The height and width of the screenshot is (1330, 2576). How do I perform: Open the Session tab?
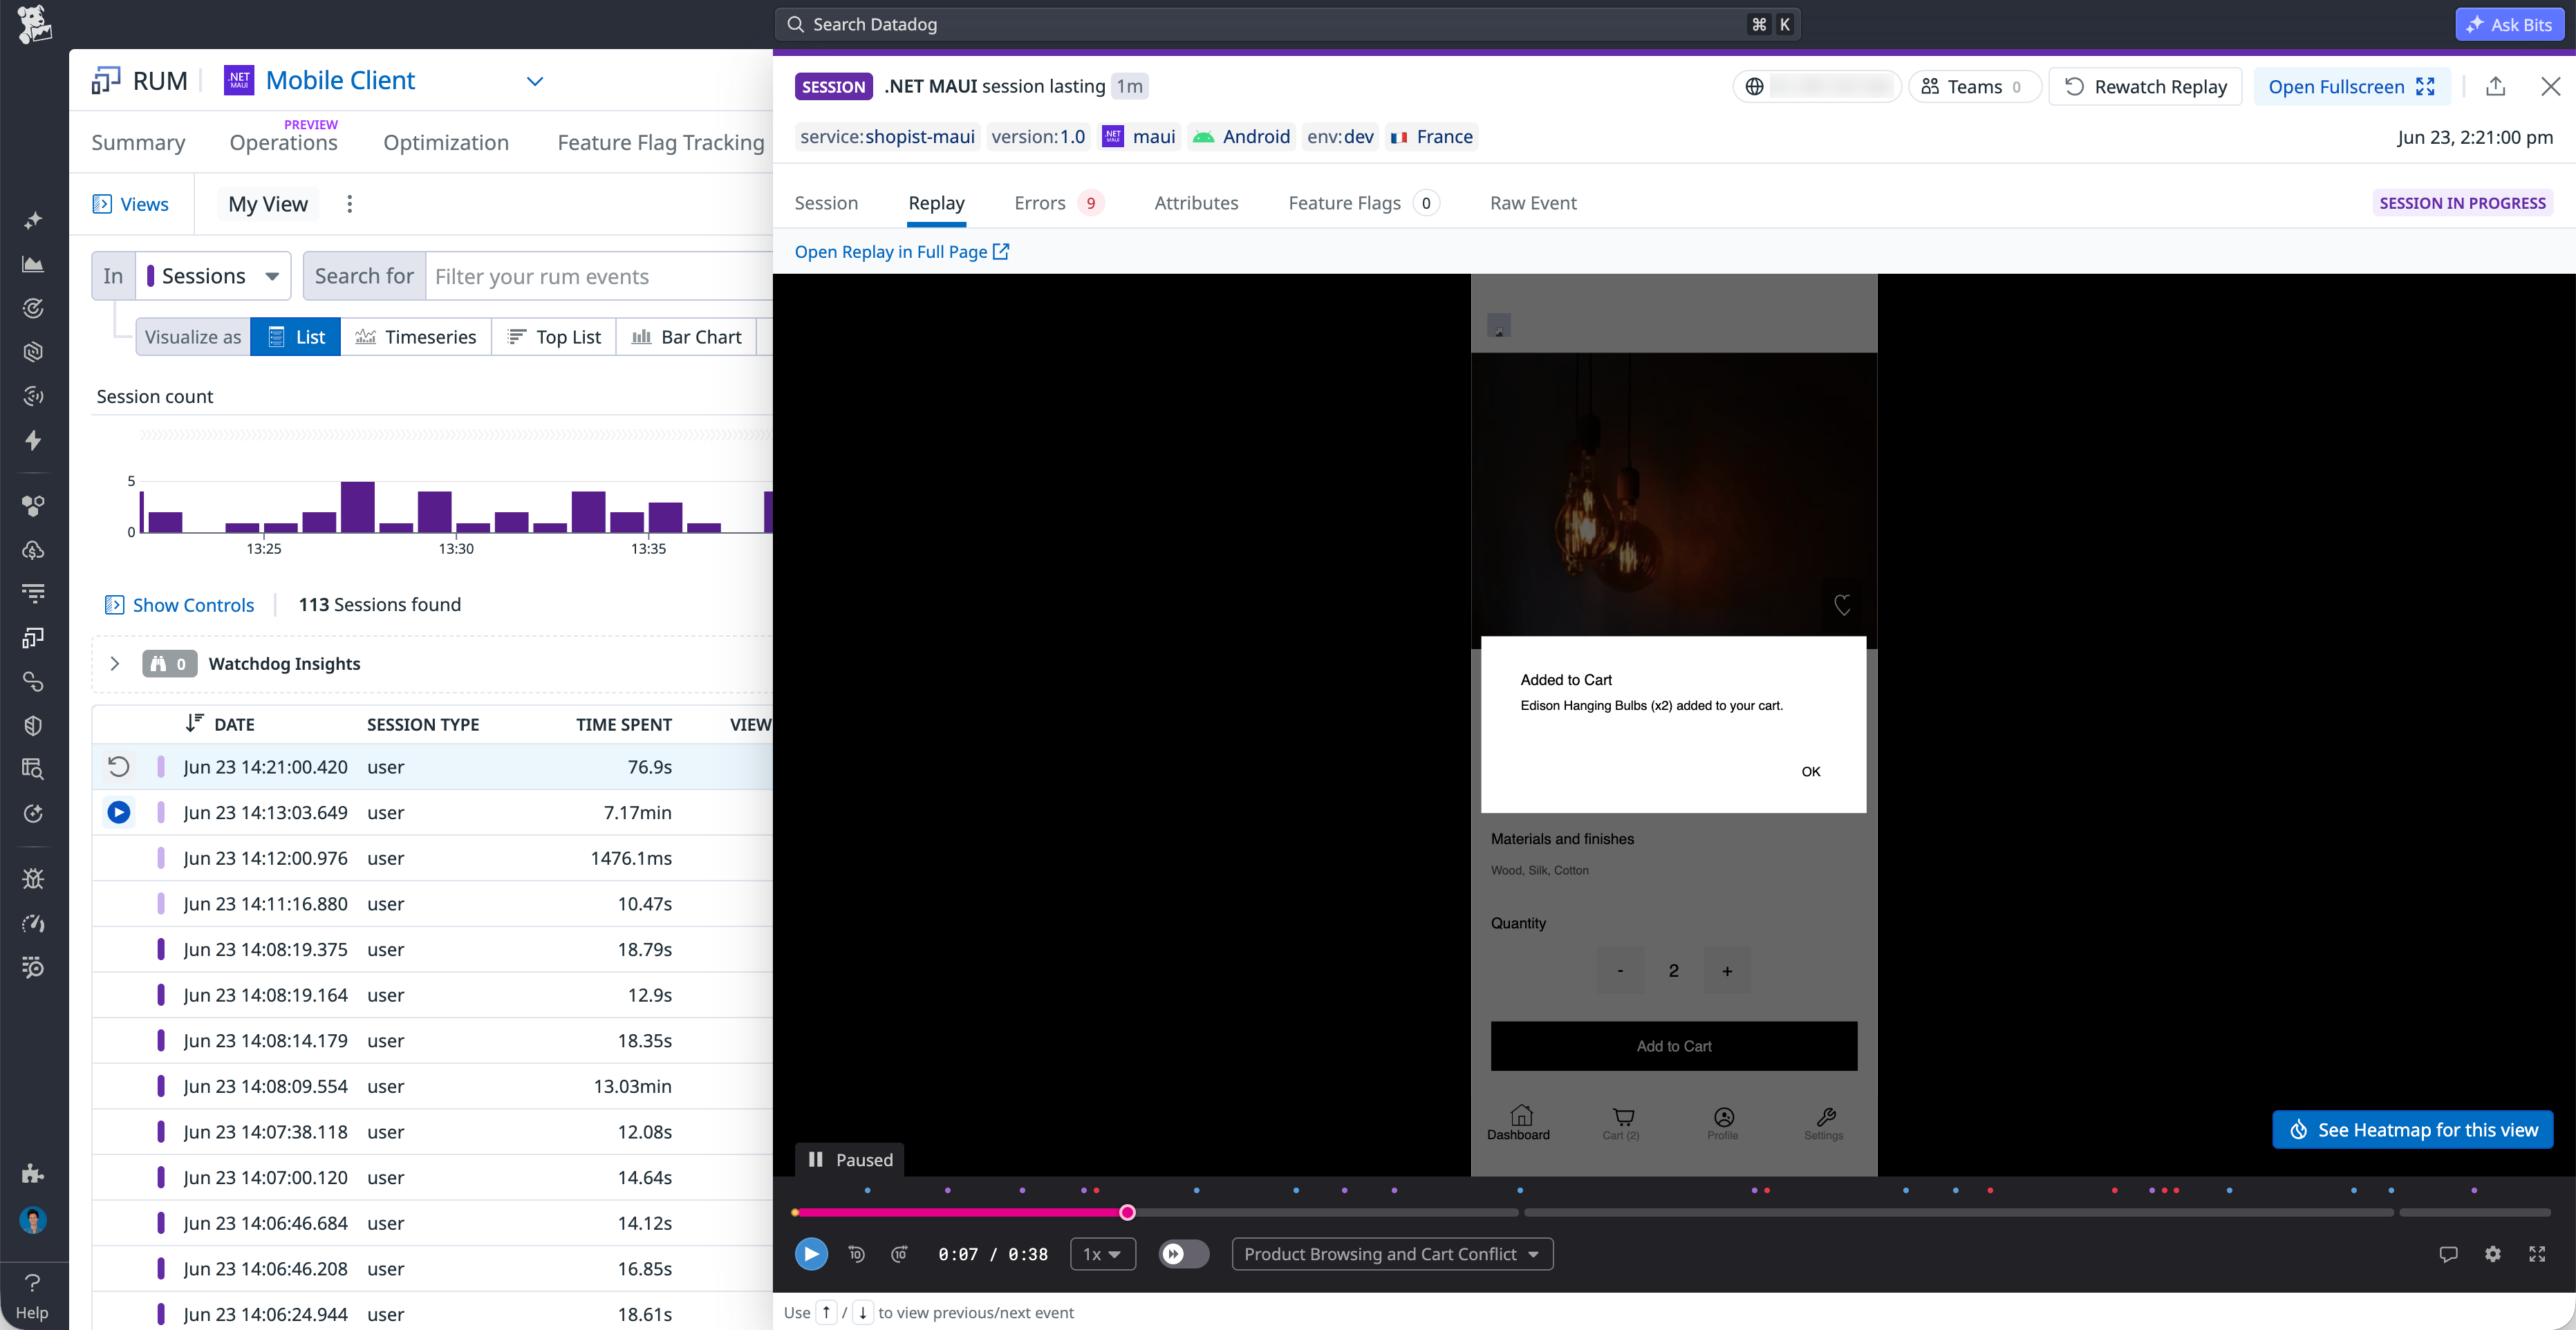(x=826, y=203)
